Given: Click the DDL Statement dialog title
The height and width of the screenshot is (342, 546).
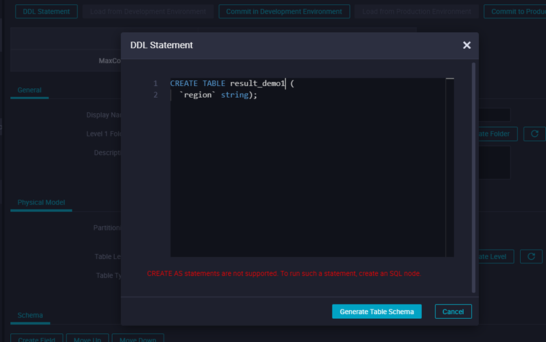Looking at the screenshot, I should [161, 45].
